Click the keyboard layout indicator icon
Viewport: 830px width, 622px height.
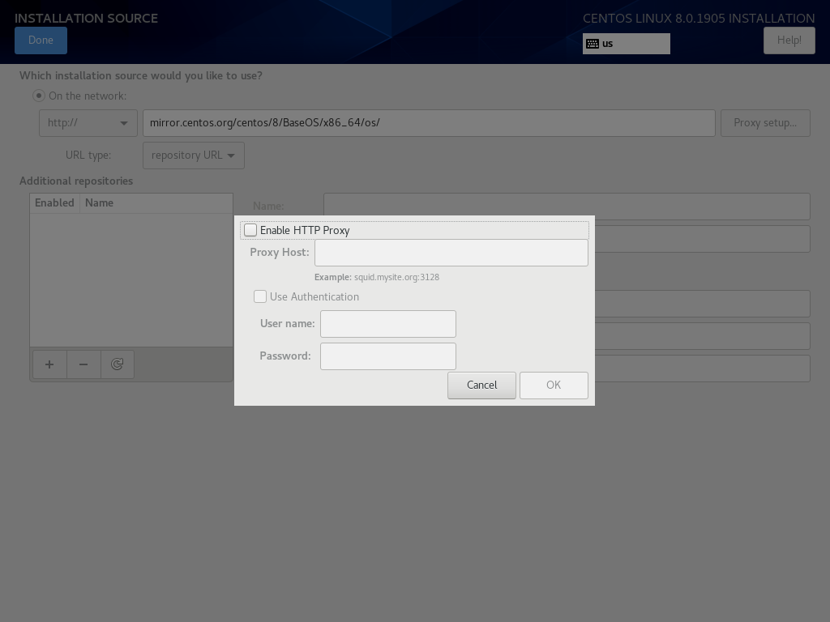592,44
